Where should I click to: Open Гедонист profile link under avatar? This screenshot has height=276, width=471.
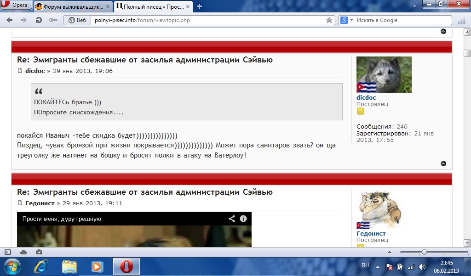[371, 233]
